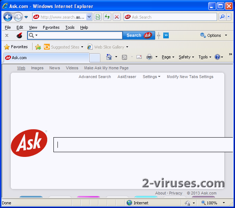Select the Ask.com browser tab

[46, 58]
